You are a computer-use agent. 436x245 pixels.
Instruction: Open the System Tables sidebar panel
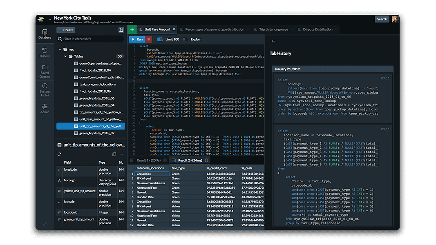45,90
